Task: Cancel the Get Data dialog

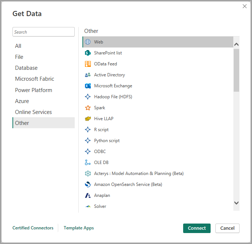Action: point(227,228)
